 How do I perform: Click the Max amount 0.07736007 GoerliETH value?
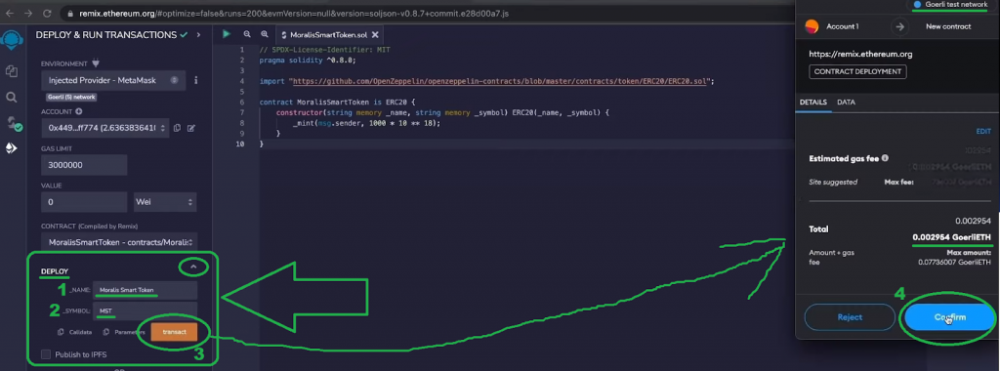tap(954, 262)
